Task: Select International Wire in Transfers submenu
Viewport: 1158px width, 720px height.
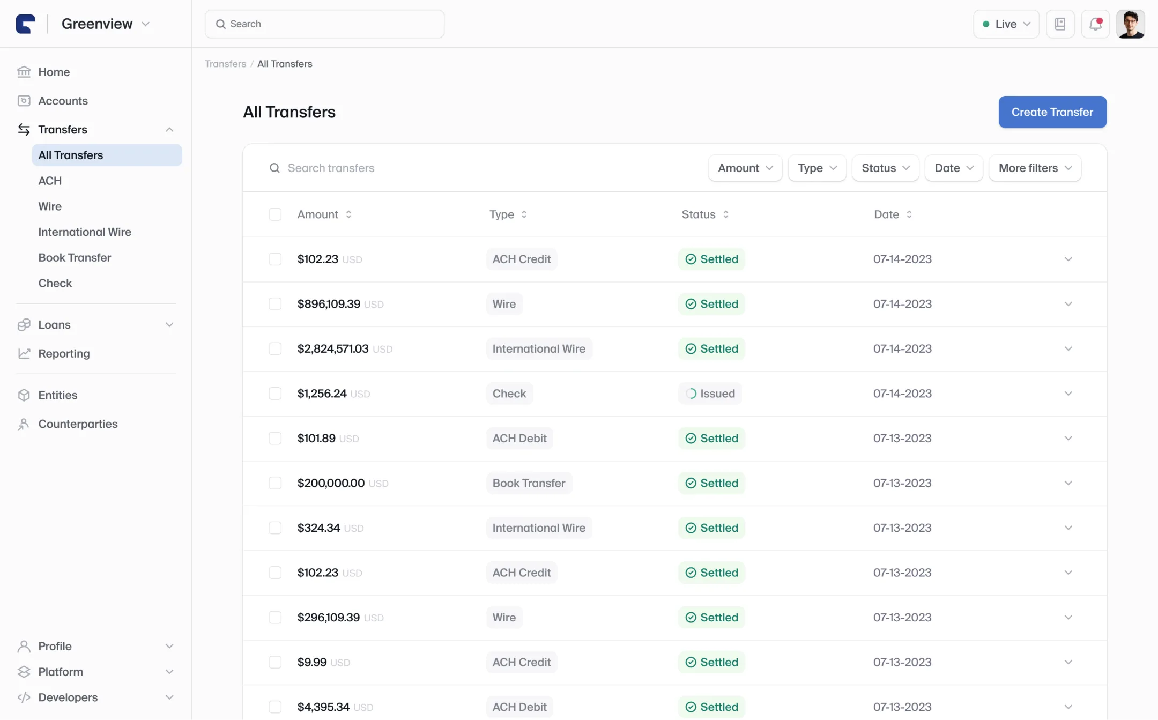Action: point(85,232)
